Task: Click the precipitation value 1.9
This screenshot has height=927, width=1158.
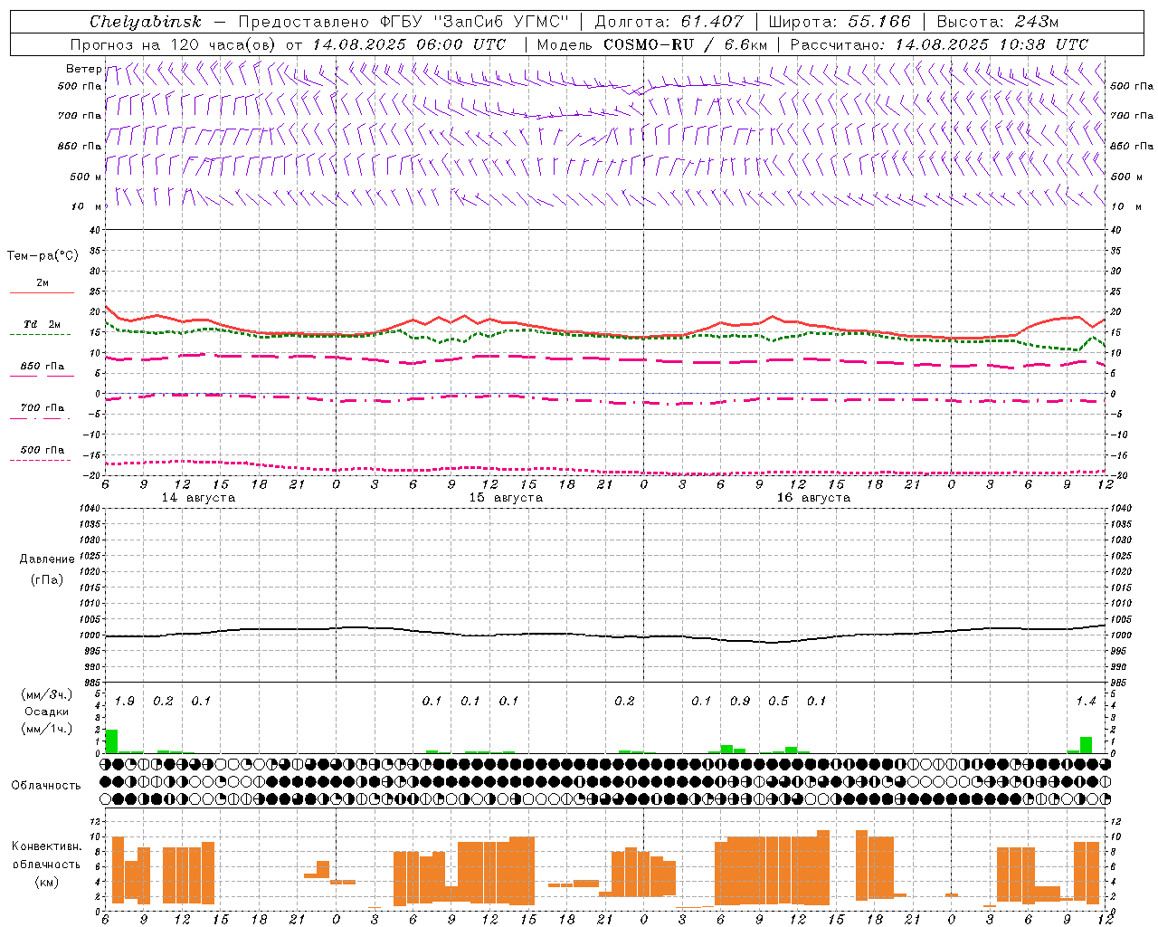Action: [x=125, y=702]
